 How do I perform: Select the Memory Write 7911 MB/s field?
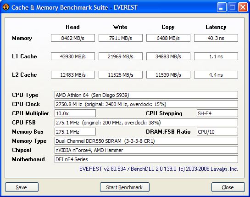click(x=121, y=38)
